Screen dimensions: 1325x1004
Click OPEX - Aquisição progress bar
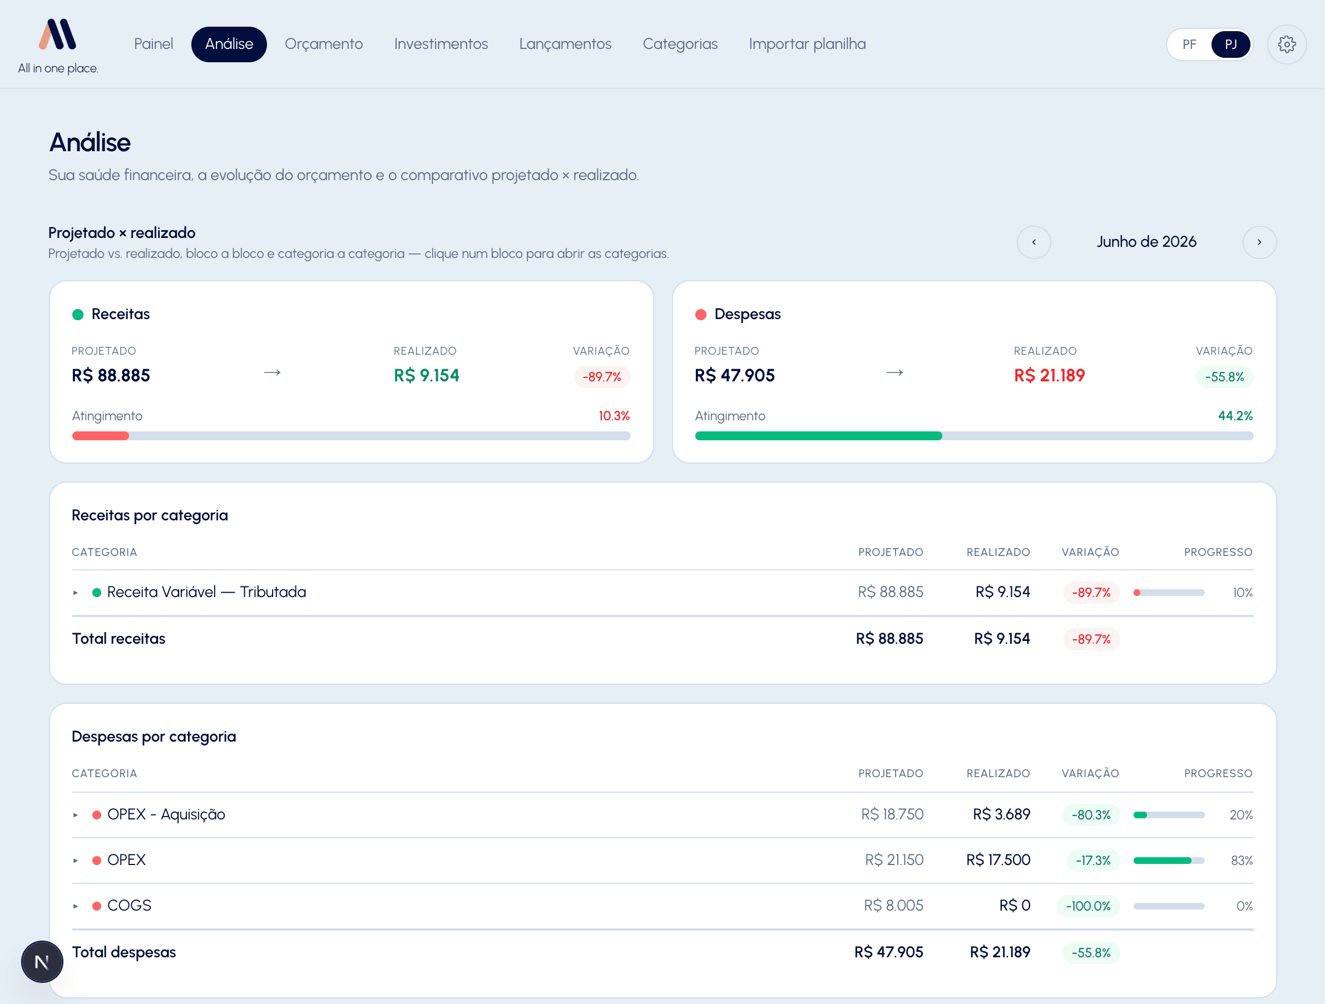1169,814
